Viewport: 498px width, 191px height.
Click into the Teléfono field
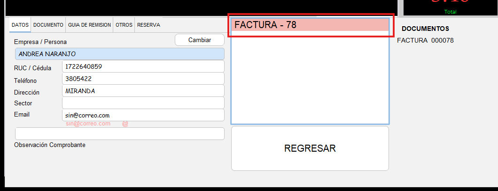point(143,79)
